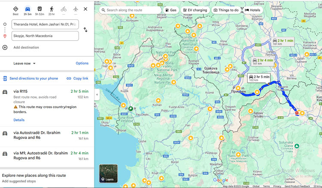Reverse starting point and destination
The height and width of the screenshot is (188, 322).
click(x=85, y=30)
